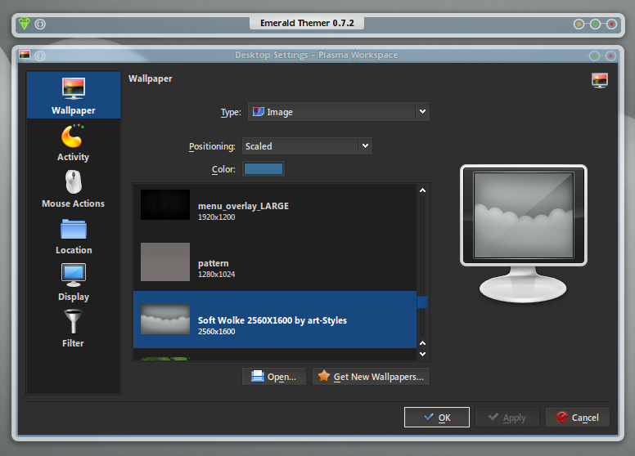The height and width of the screenshot is (456, 635).
Task: Minimize the Emerald Themer window
Action: 579,25
